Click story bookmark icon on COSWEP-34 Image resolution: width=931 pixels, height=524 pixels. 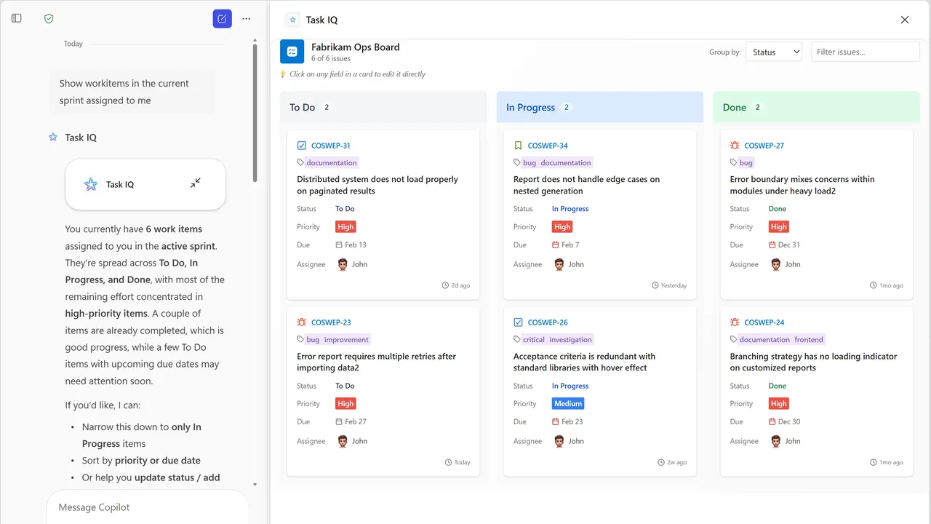pos(519,146)
